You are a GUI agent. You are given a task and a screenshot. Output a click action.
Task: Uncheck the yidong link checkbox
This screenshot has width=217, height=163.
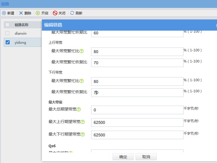pyautogui.click(x=8, y=42)
